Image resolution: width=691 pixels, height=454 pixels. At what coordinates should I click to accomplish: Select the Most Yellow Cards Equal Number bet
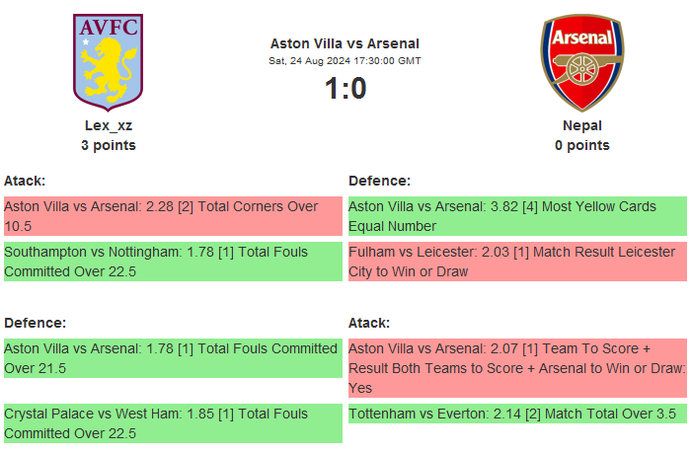[517, 216]
